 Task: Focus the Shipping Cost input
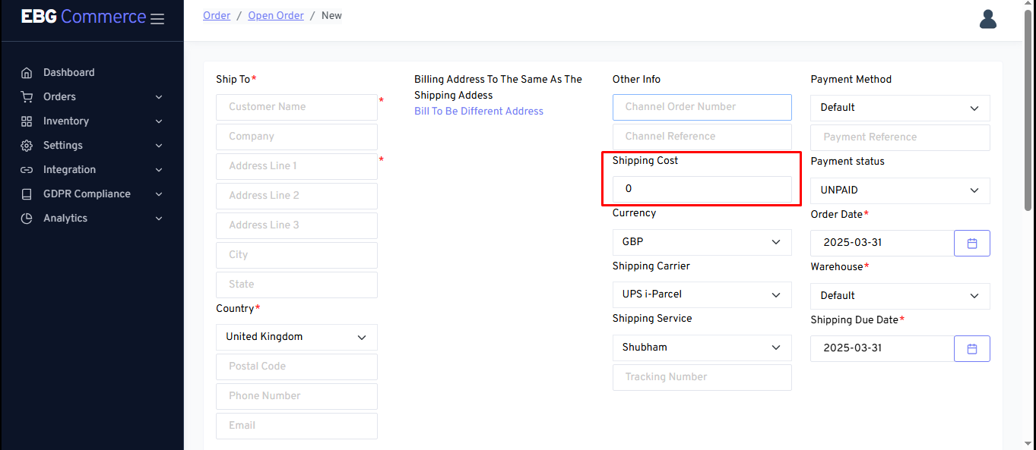(702, 189)
